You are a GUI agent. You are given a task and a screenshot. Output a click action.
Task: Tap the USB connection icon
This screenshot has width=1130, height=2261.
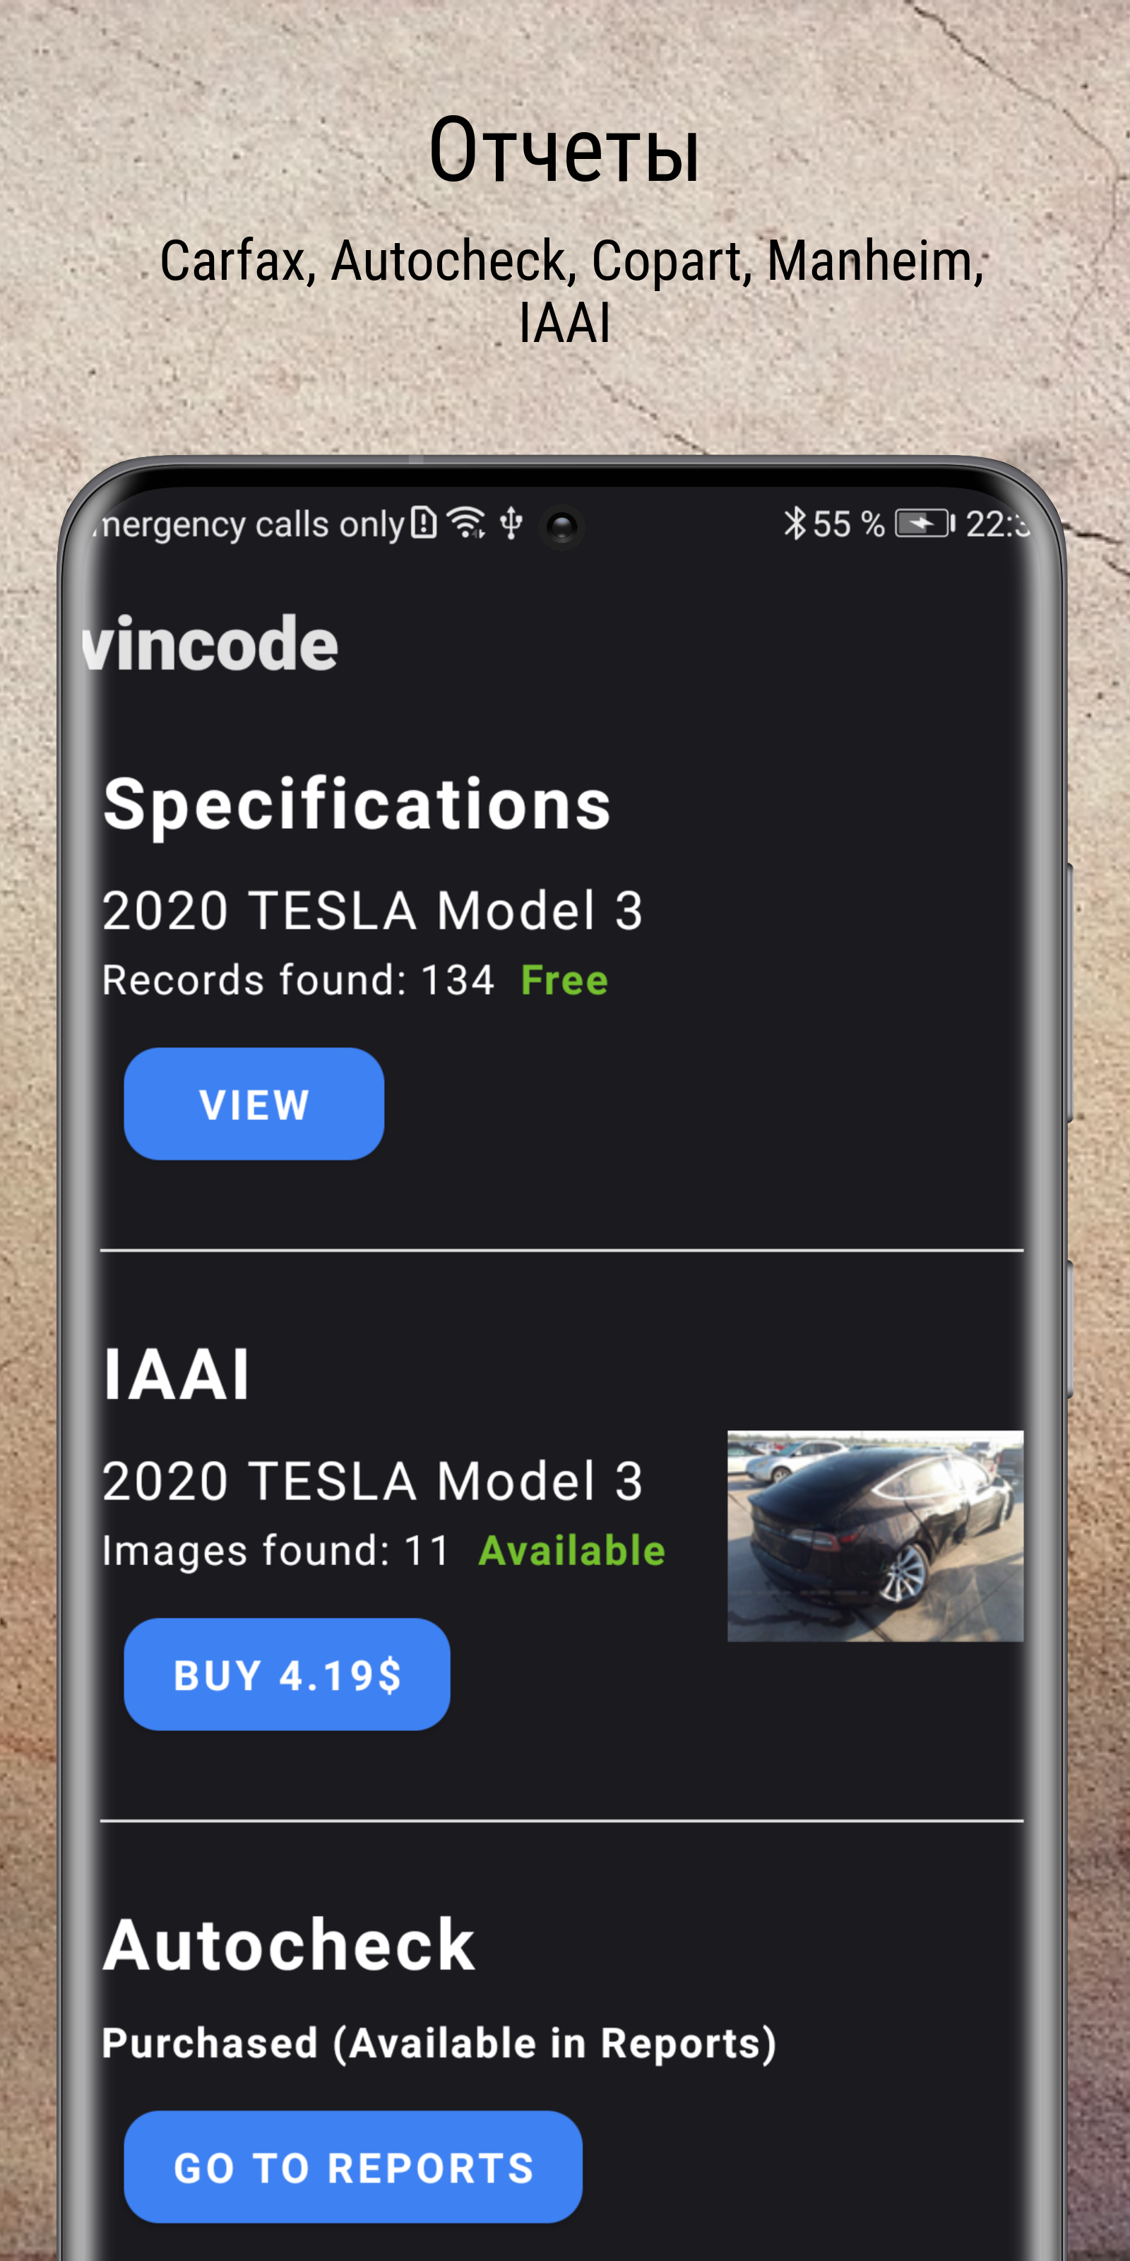[x=511, y=524]
